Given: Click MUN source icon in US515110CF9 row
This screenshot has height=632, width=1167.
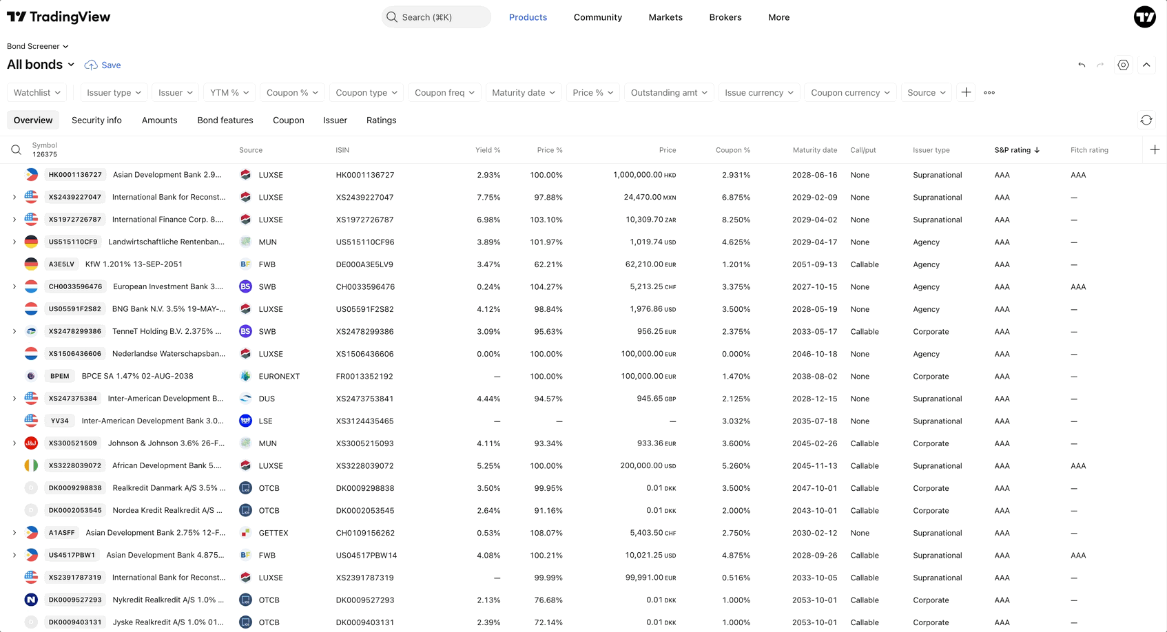Looking at the screenshot, I should tap(245, 242).
